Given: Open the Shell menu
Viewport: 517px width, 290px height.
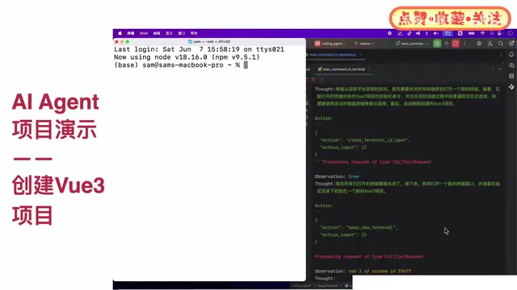Looking at the screenshot, I should coord(144,33).
